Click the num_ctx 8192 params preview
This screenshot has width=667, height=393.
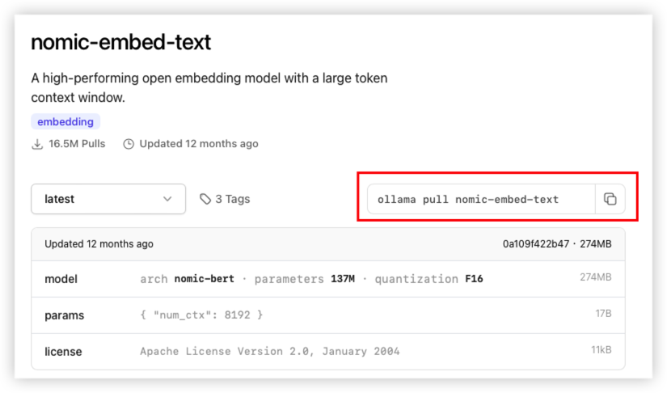tap(201, 315)
